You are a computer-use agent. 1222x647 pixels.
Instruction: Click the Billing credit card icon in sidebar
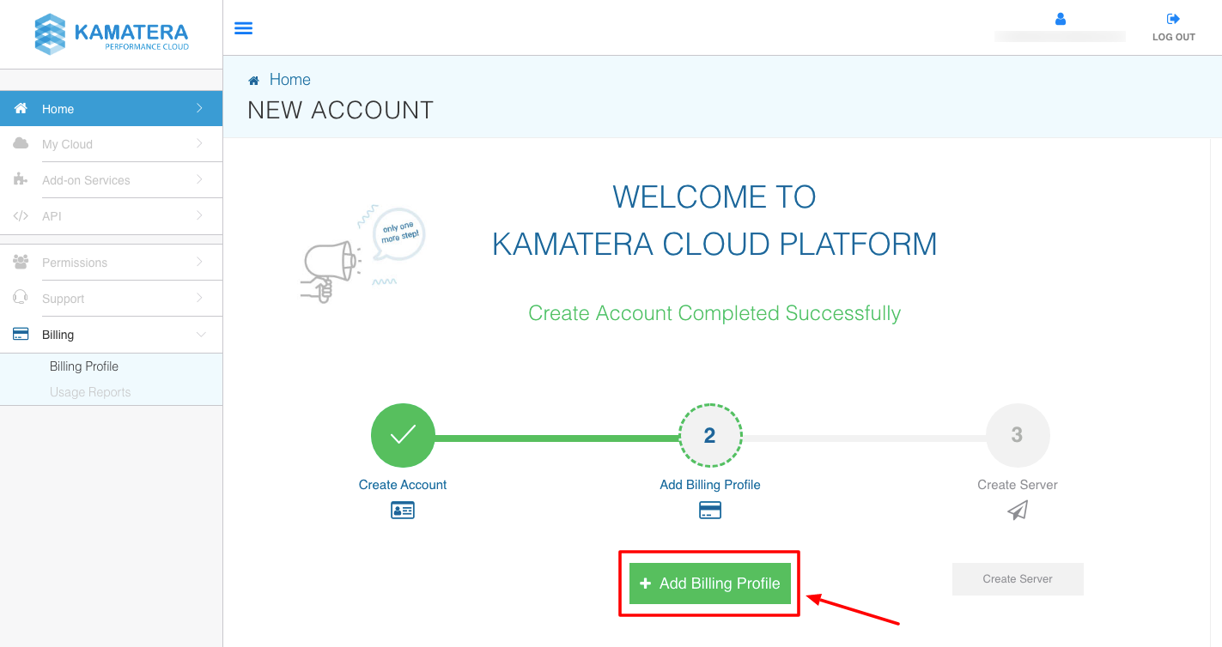(x=21, y=335)
